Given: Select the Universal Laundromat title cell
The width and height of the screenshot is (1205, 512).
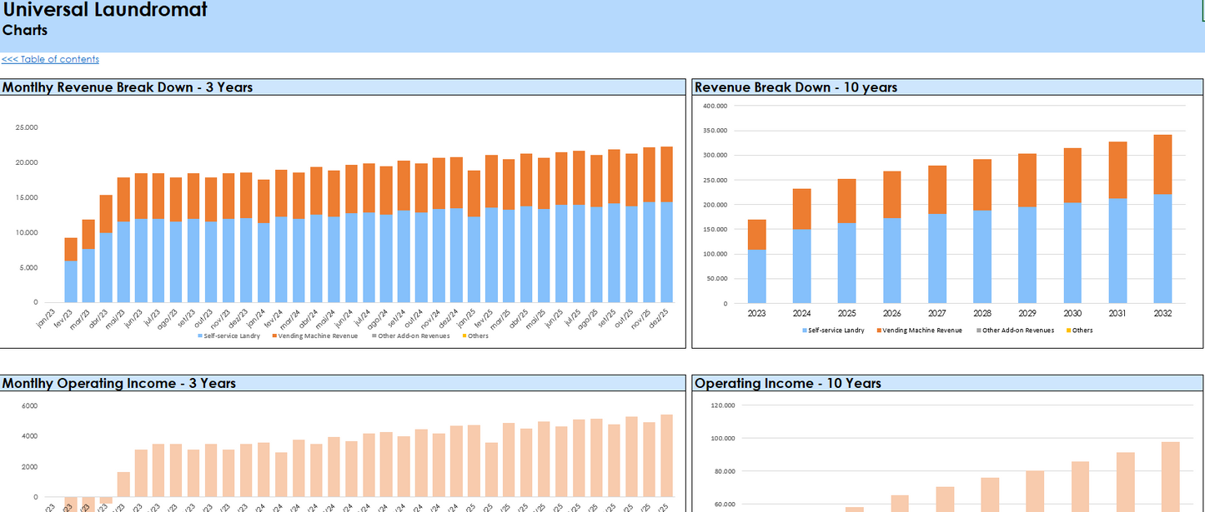Looking at the screenshot, I should 105,11.
